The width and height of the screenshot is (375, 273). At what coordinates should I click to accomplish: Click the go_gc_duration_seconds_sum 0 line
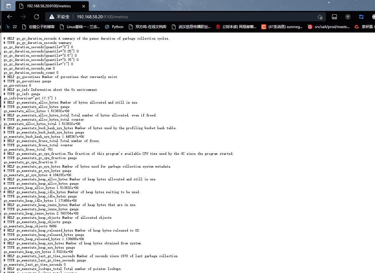point(29,69)
